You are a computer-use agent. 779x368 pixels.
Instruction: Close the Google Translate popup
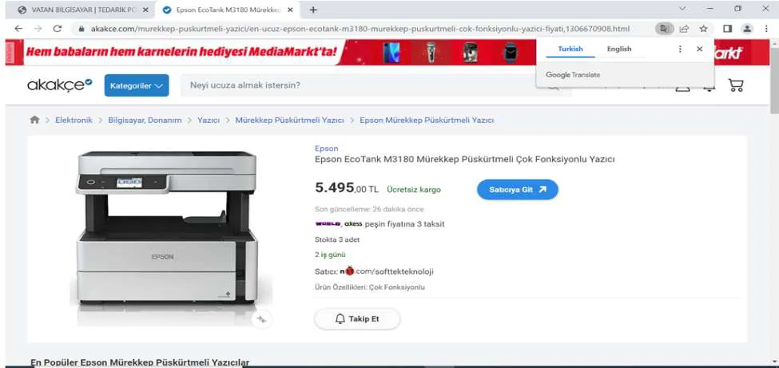(700, 49)
